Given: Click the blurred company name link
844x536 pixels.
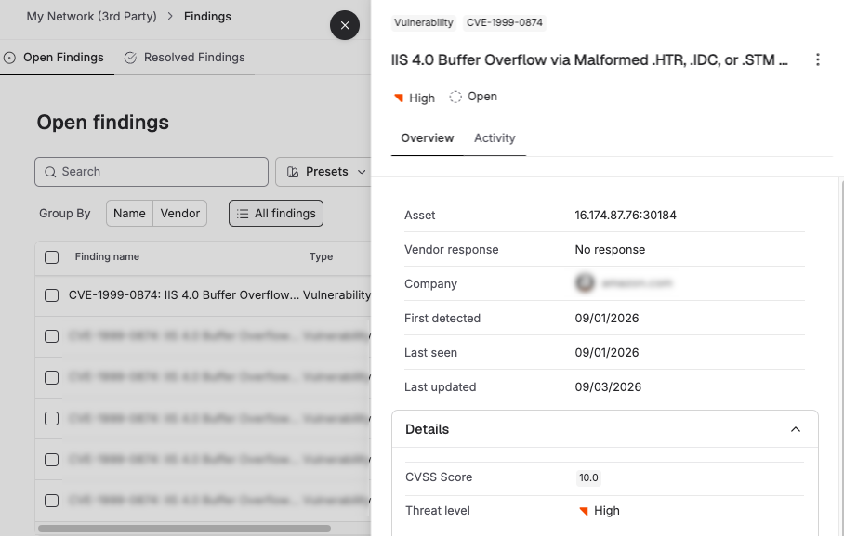Looking at the screenshot, I should coord(637,283).
